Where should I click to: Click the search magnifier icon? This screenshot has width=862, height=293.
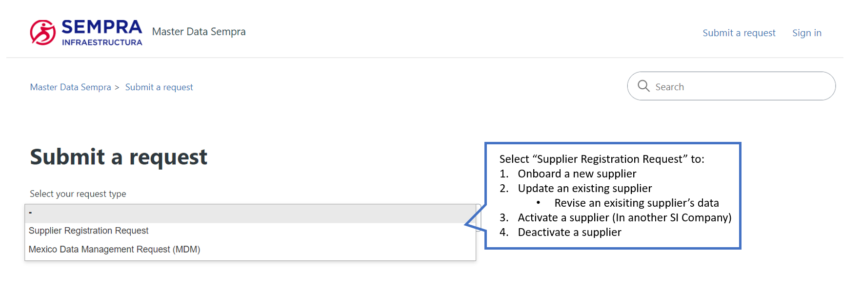point(643,86)
